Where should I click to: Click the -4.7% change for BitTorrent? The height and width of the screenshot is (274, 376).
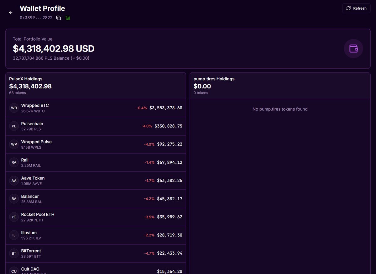(x=149, y=253)
